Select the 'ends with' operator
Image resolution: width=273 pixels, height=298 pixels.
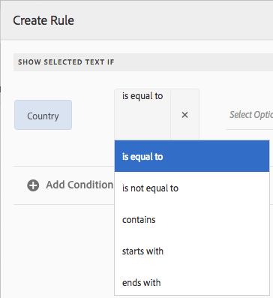tap(192, 282)
